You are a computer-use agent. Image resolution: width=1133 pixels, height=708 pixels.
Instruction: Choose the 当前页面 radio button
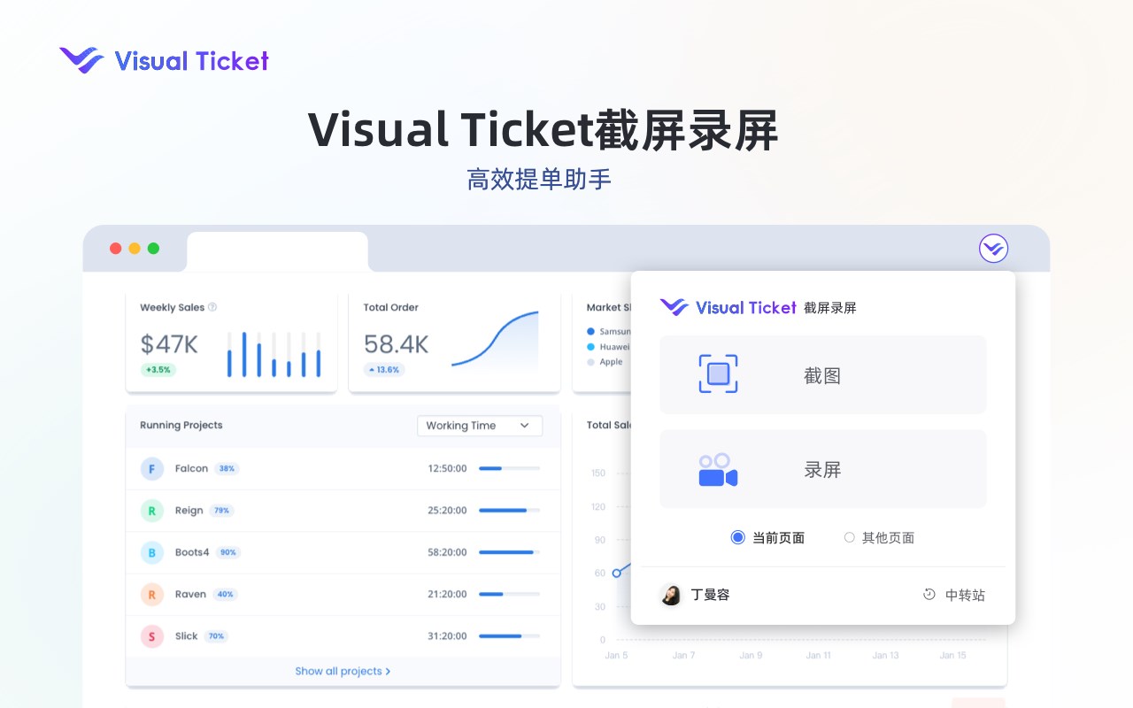tap(738, 537)
